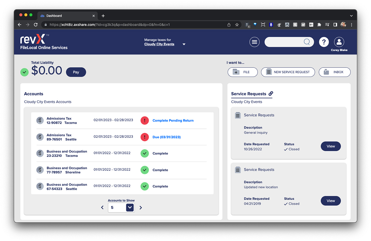Click dollar icon for account 23-23210 Tacoma
371x241 pixels.
(x=40, y=153)
